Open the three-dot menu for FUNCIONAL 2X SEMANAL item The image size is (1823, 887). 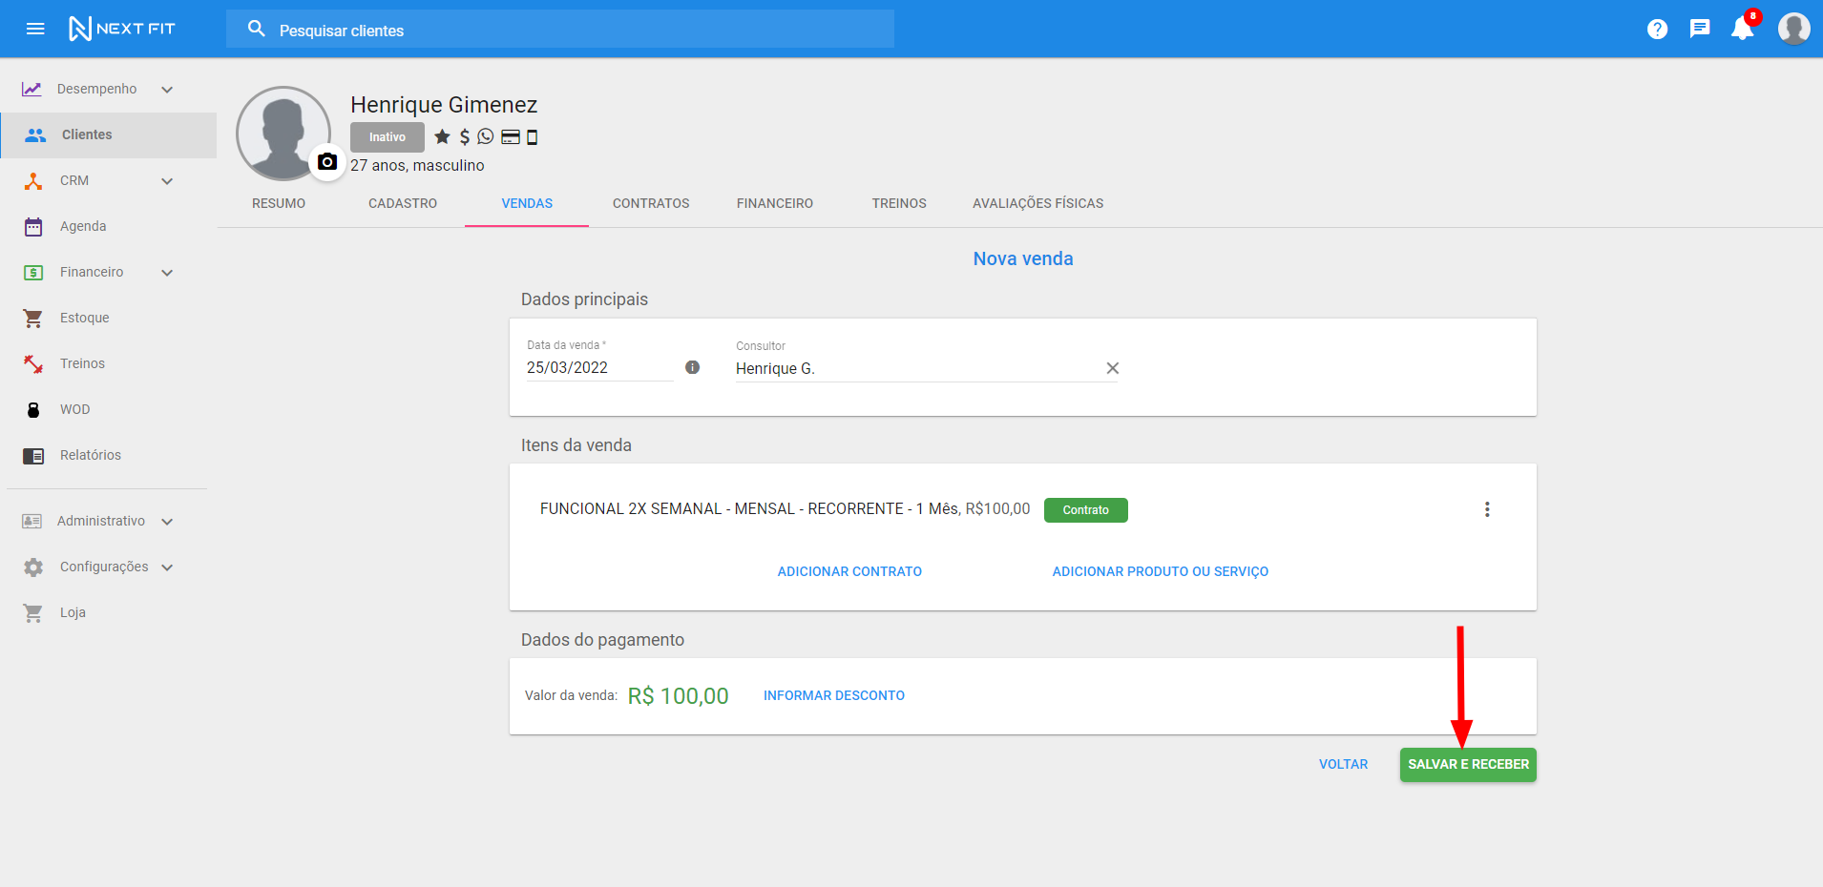coord(1487,509)
